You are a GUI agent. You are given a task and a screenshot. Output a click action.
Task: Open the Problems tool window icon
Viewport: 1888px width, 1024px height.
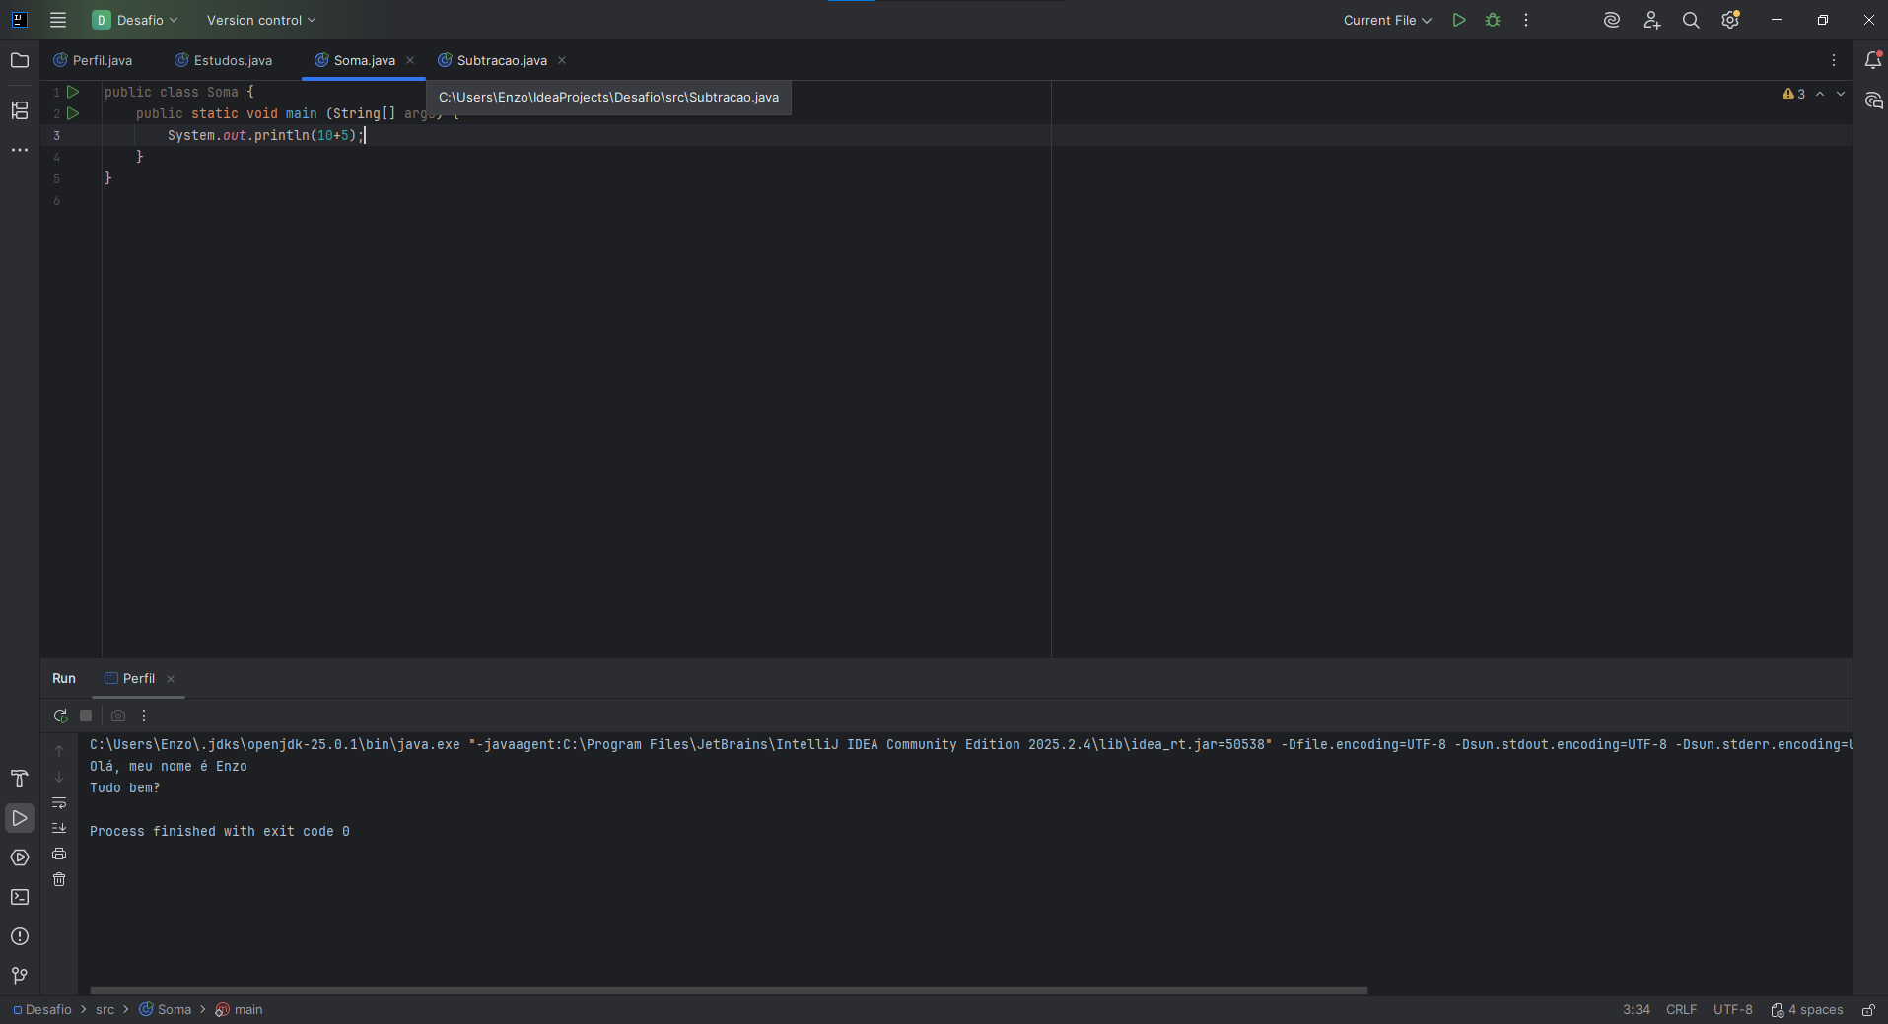pos(20,936)
